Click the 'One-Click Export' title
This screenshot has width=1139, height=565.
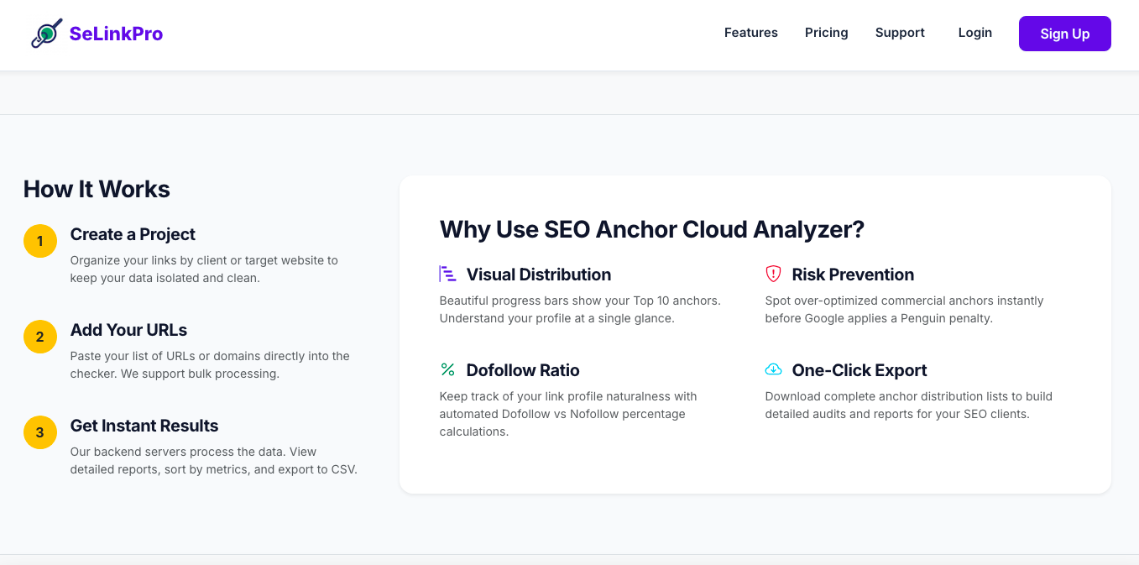point(859,370)
